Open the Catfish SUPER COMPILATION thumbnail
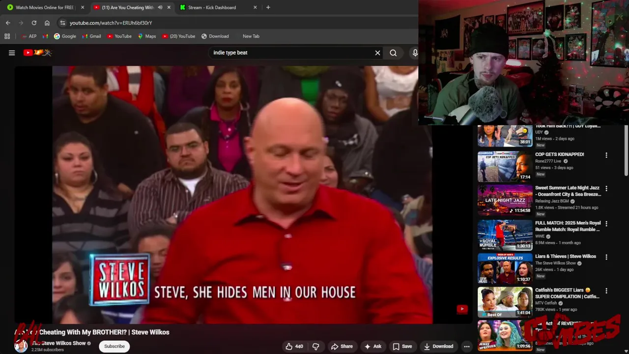The image size is (629, 354). click(x=505, y=302)
